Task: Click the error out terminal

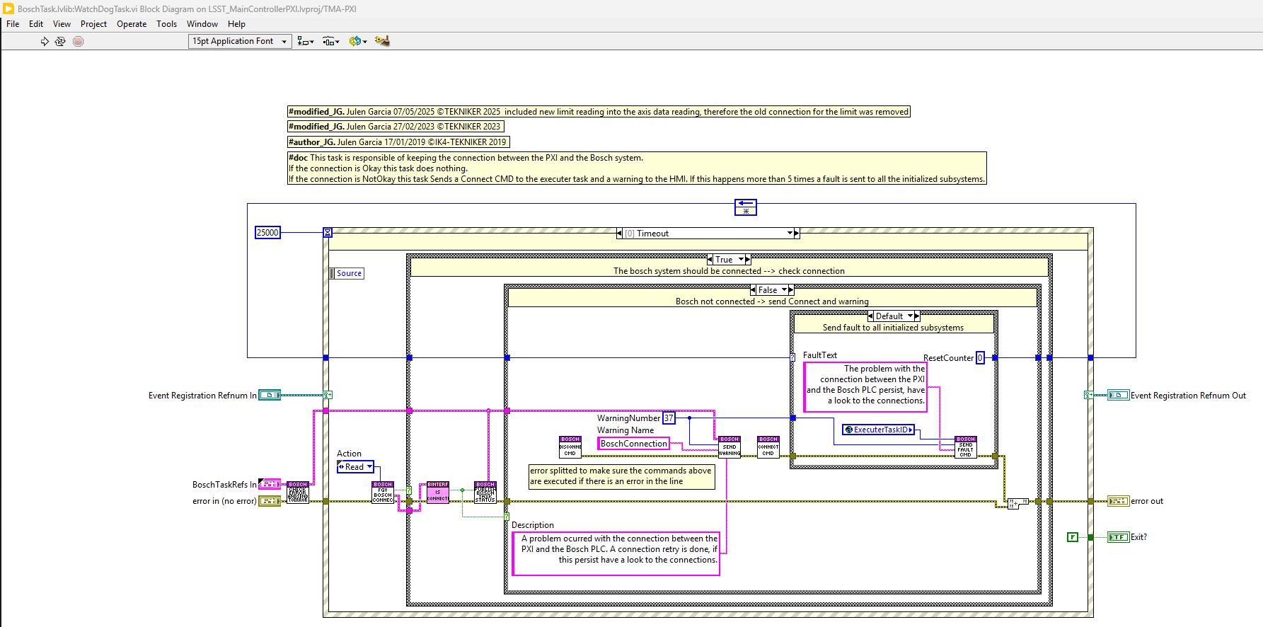Action: (x=1118, y=501)
